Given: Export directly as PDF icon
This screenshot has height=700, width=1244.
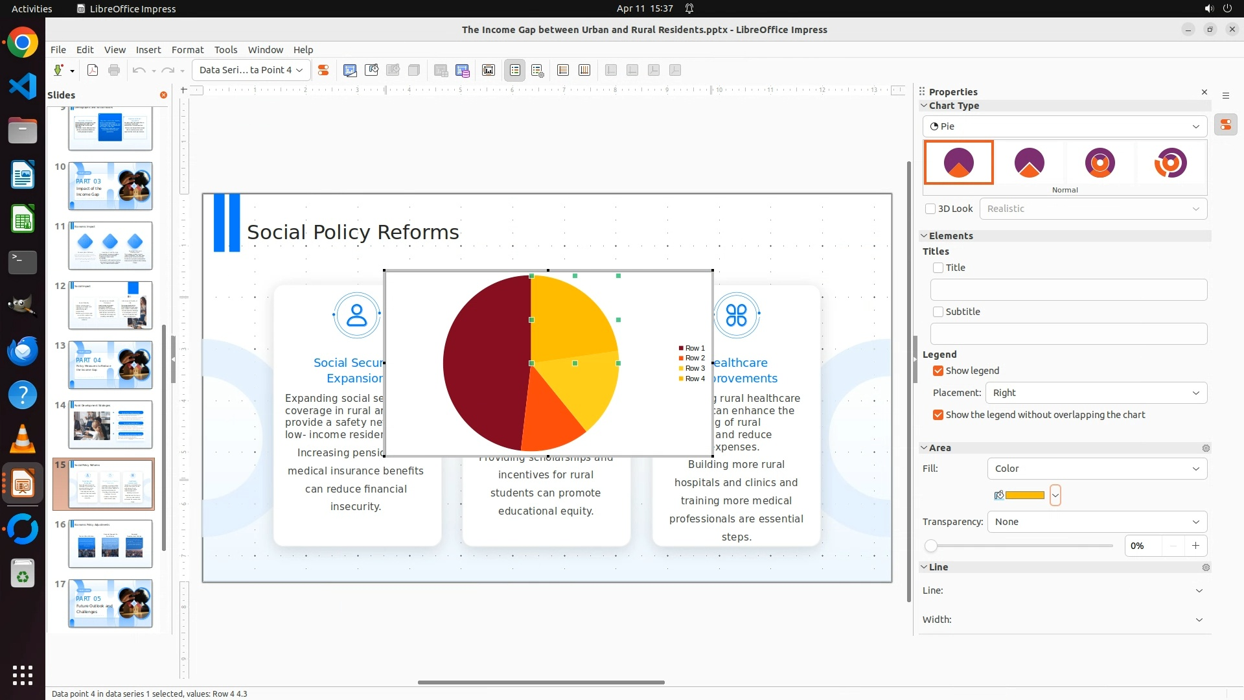Looking at the screenshot, I should coord(93,70).
